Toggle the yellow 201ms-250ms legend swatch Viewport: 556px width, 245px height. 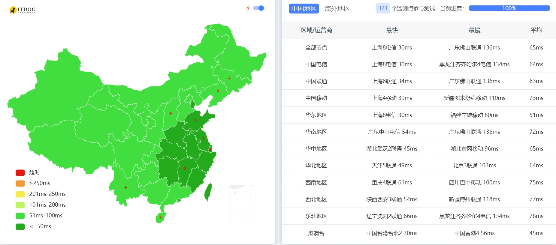20,194
